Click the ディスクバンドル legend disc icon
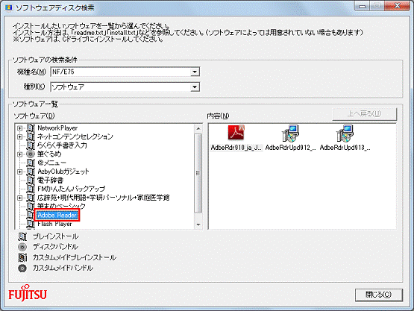Image resolution: width=414 pixels, height=311 pixels. pyautogui.click(x=22, y=247)
